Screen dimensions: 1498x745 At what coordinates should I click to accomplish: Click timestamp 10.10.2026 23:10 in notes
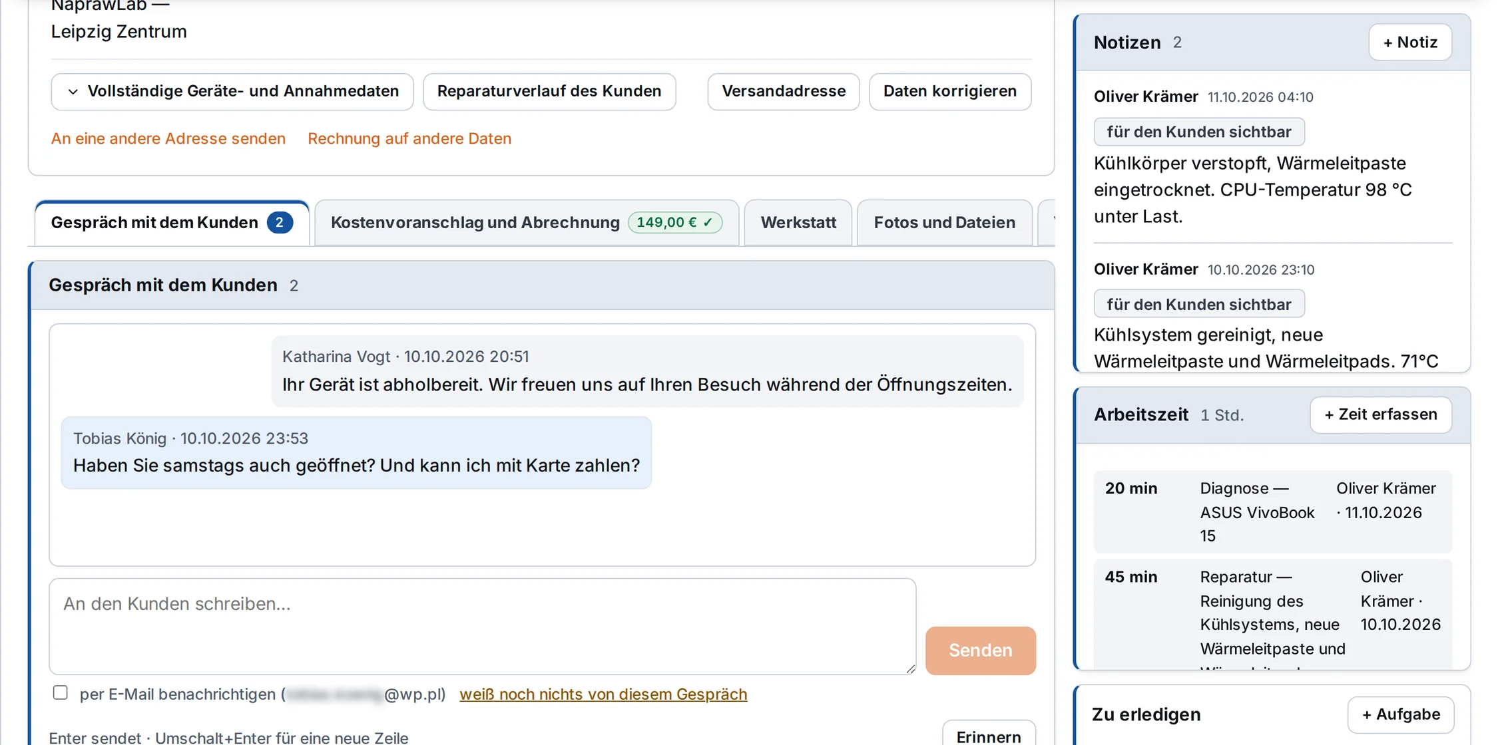coord(1260,269)
